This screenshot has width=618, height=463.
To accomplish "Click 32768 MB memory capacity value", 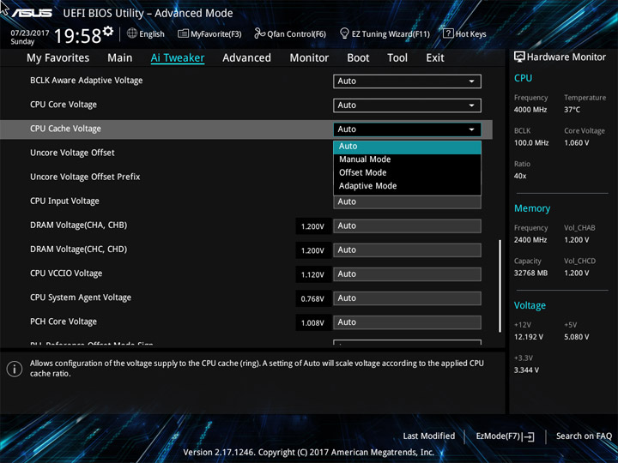I will click(530, 273).
